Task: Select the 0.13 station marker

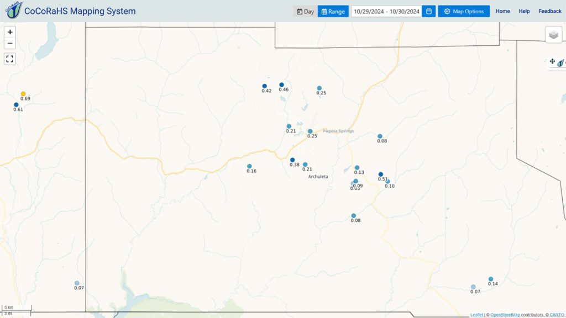Action: 357,168
